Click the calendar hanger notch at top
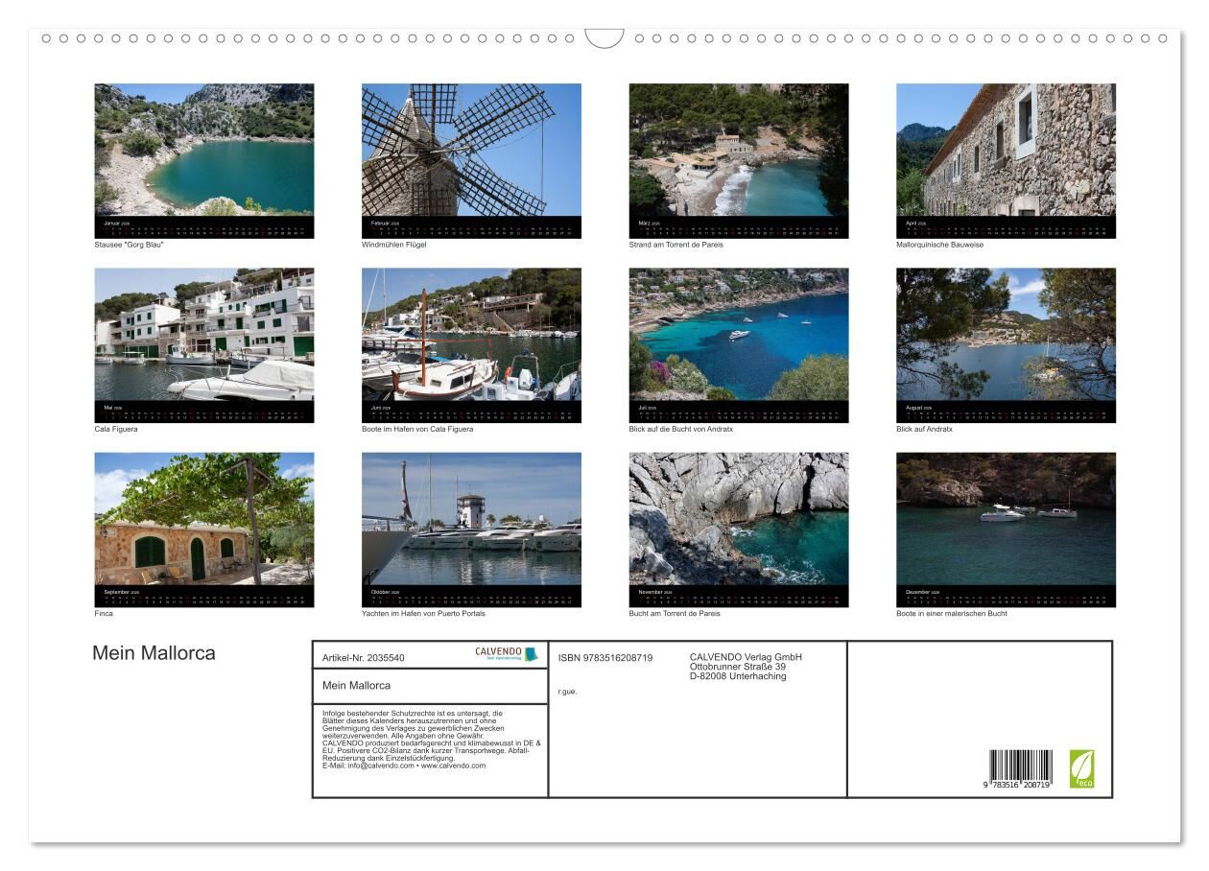 point(604,38)
